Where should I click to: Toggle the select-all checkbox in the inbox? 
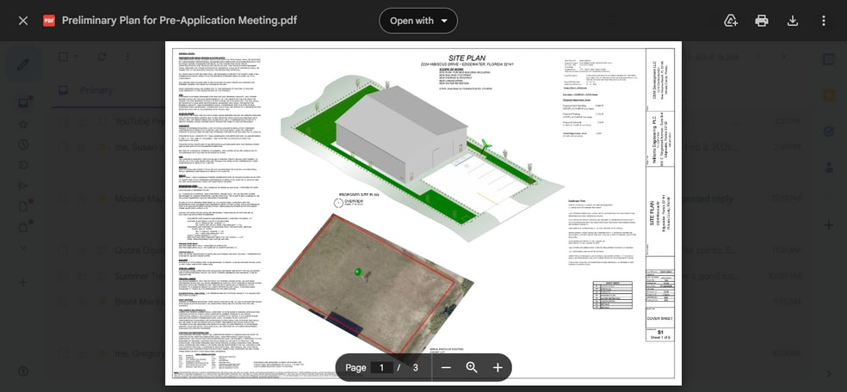click(x=63, y=57)
